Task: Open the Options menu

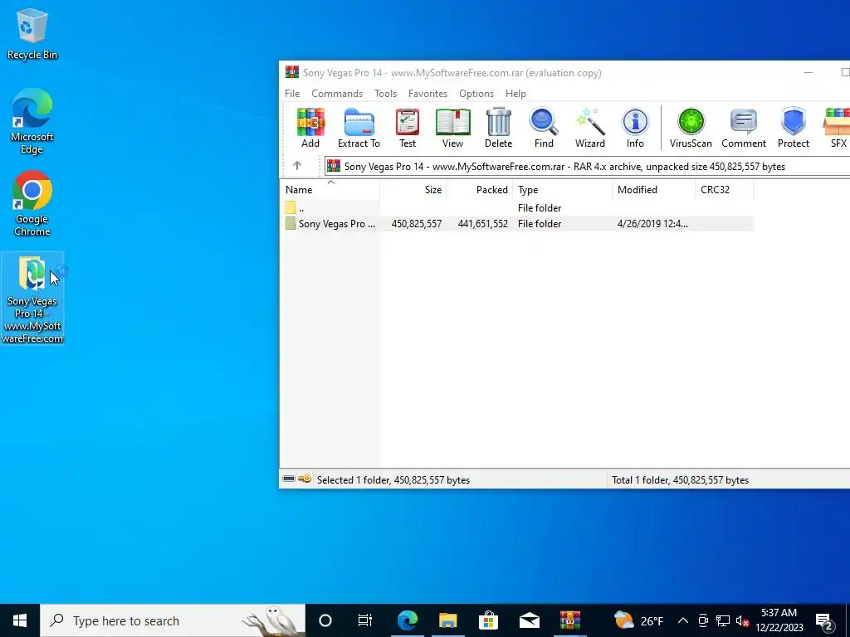Action: point(476,93)
